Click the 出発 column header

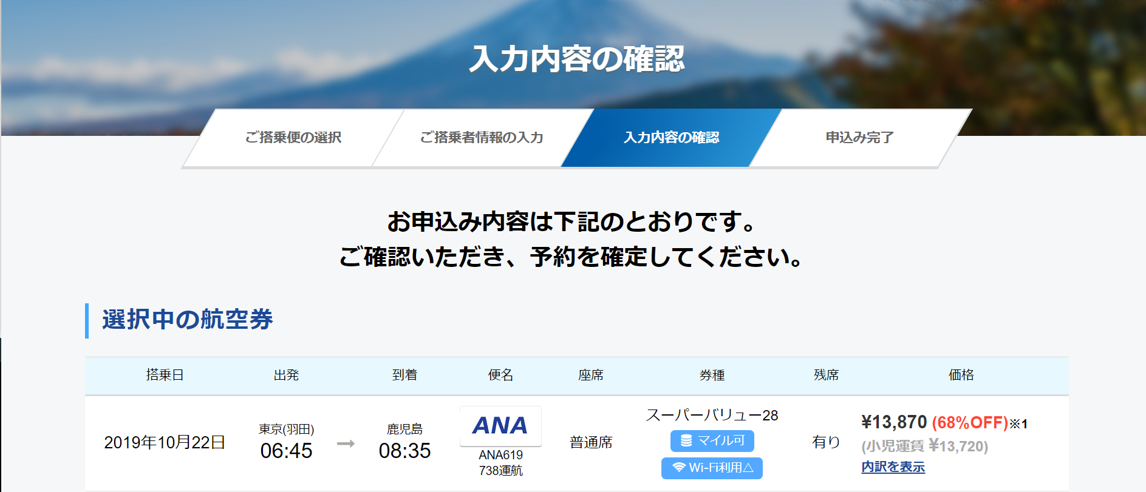pyautogui.click(x=286, y=375)
